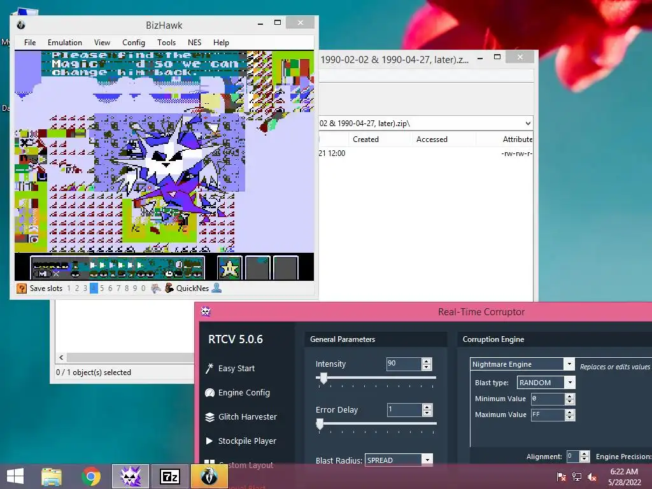
Task: Select save slot 3 in BizHawk
Action: coord(85,288)
